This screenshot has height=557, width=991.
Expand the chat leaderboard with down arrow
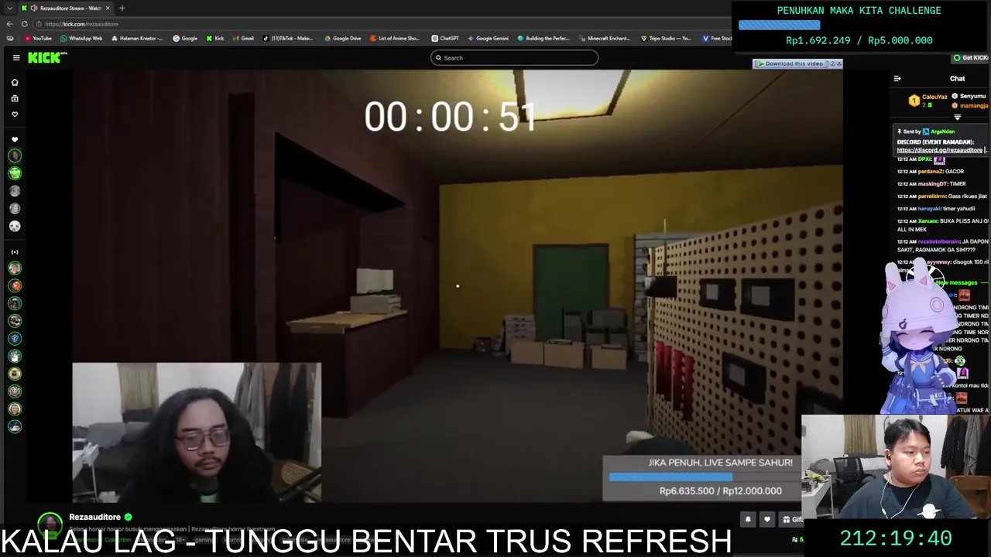(x=957, y=118)
